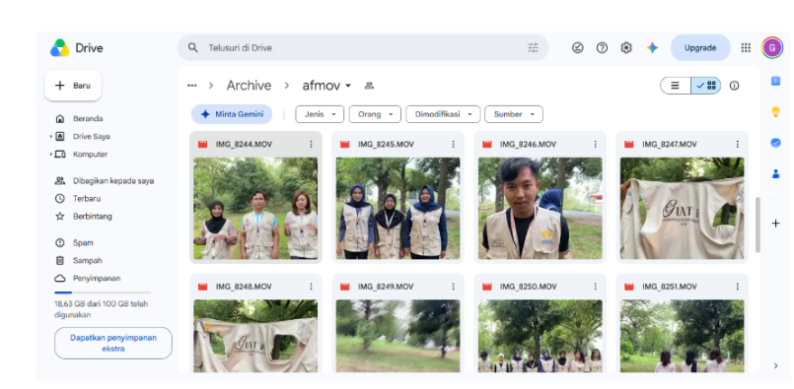Viewport: 794px width, 389px height.
Task: Show side panel chevron at bottom right
Action: click(775, 365)
